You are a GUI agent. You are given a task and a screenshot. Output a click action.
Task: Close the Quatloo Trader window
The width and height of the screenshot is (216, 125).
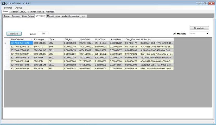point(212,3)
